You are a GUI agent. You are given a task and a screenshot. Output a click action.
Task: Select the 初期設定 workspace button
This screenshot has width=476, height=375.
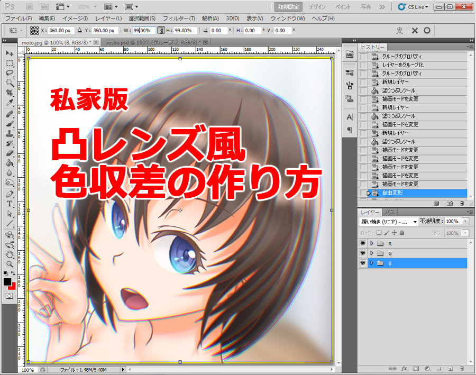click(x=288, y=7)
